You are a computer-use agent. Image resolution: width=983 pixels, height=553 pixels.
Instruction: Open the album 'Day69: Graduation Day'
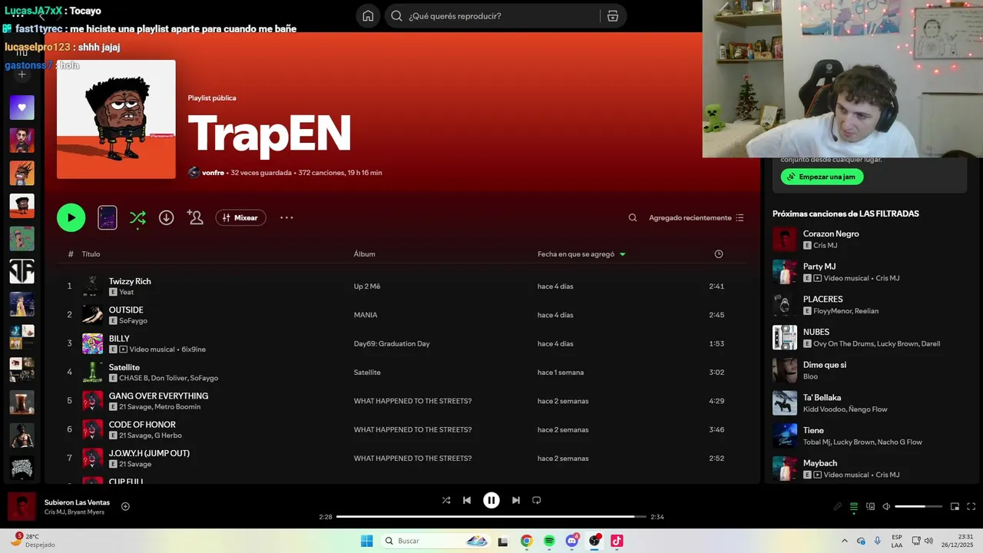click(x=392, y=344)
